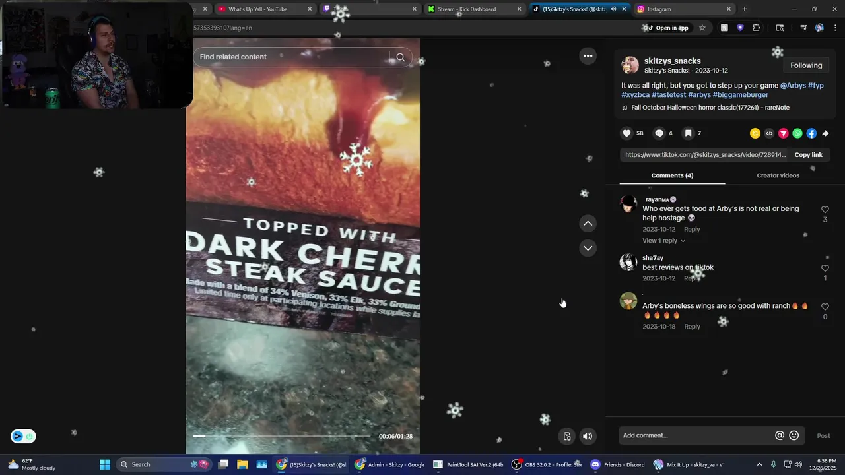Click the Windows taskbar Search box
845x475 pixels.
(163, 464)
